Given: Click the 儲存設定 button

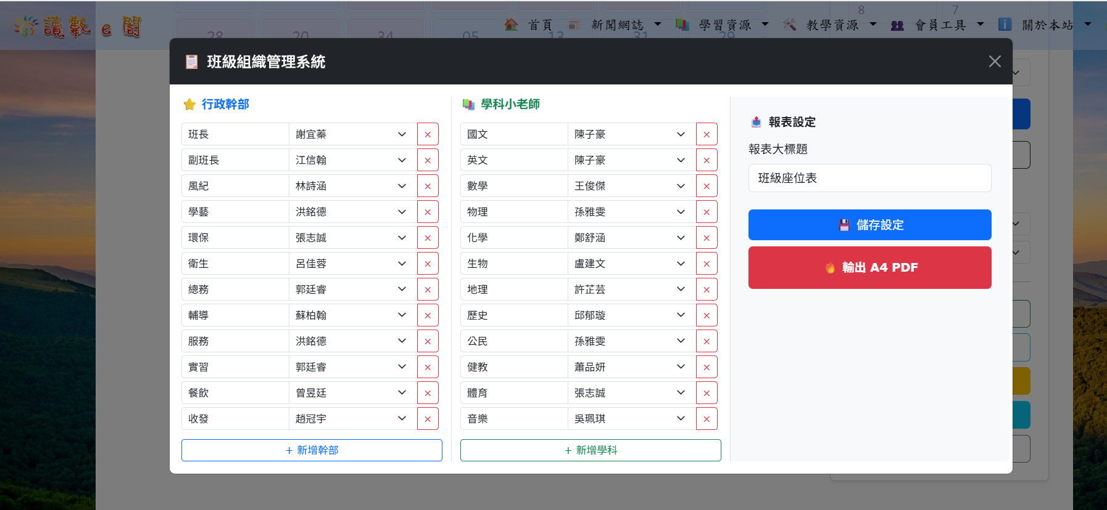Looking at the screenshot, I should pyautogui.click(x=869, y=225).
